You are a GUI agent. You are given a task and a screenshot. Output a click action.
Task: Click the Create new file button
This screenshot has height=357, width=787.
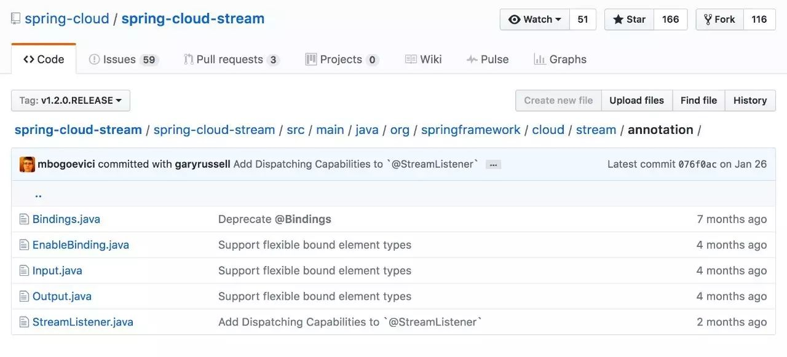[558, 101]
